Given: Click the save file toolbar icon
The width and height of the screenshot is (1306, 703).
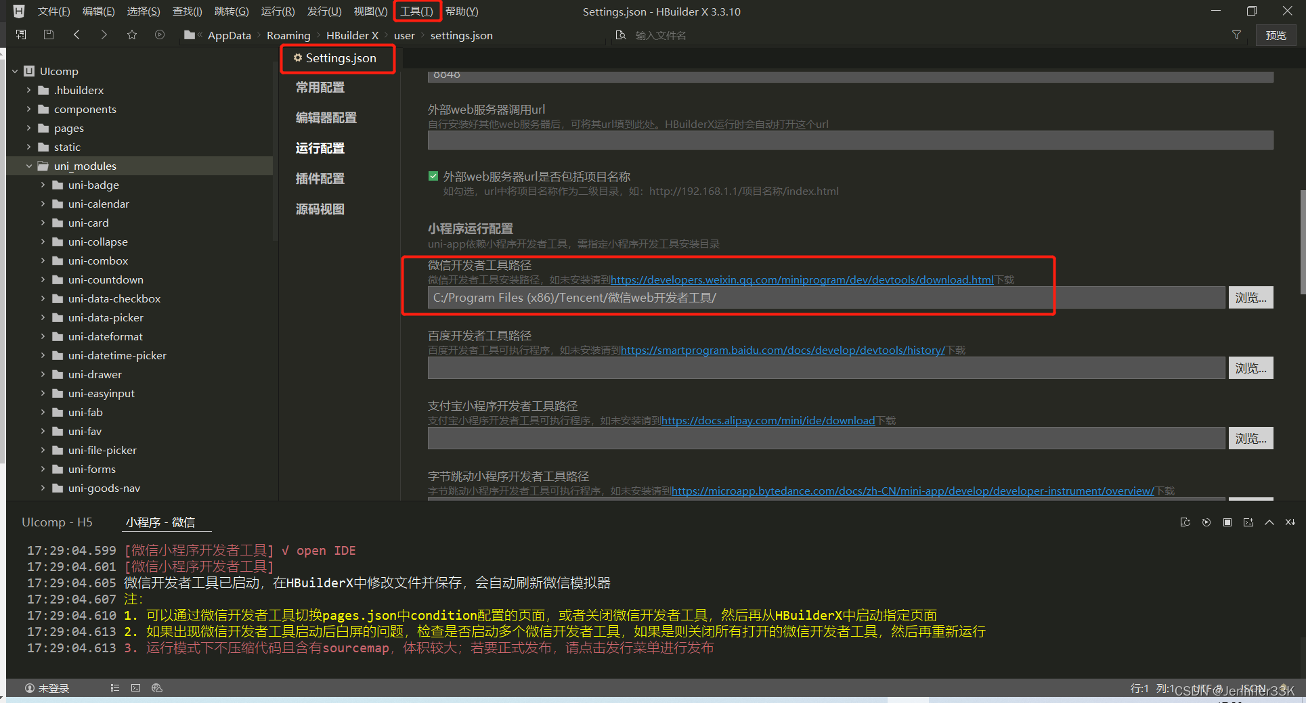Looking at the screenshot, I should [48, 35].
